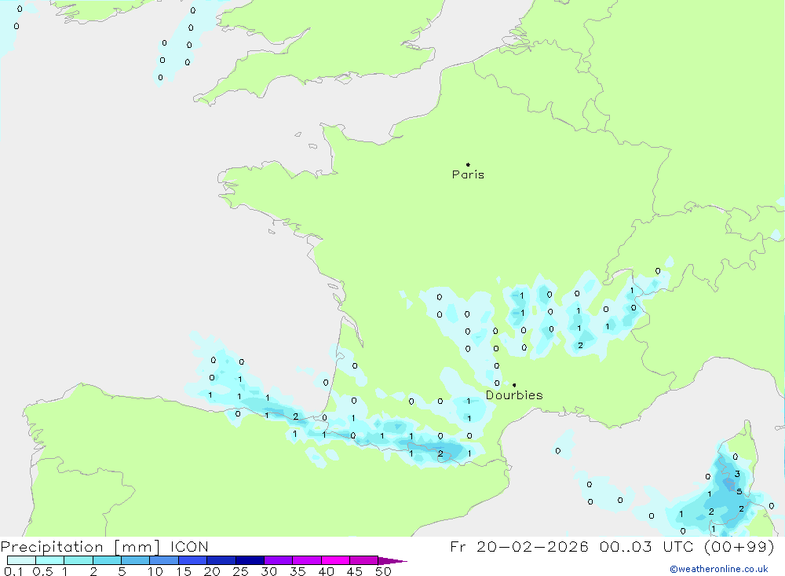Image resolution: width=785 pixels, height=576 pixels.
Task: Click the above-50 arrow tip of legend
Action: pos(392,560)
